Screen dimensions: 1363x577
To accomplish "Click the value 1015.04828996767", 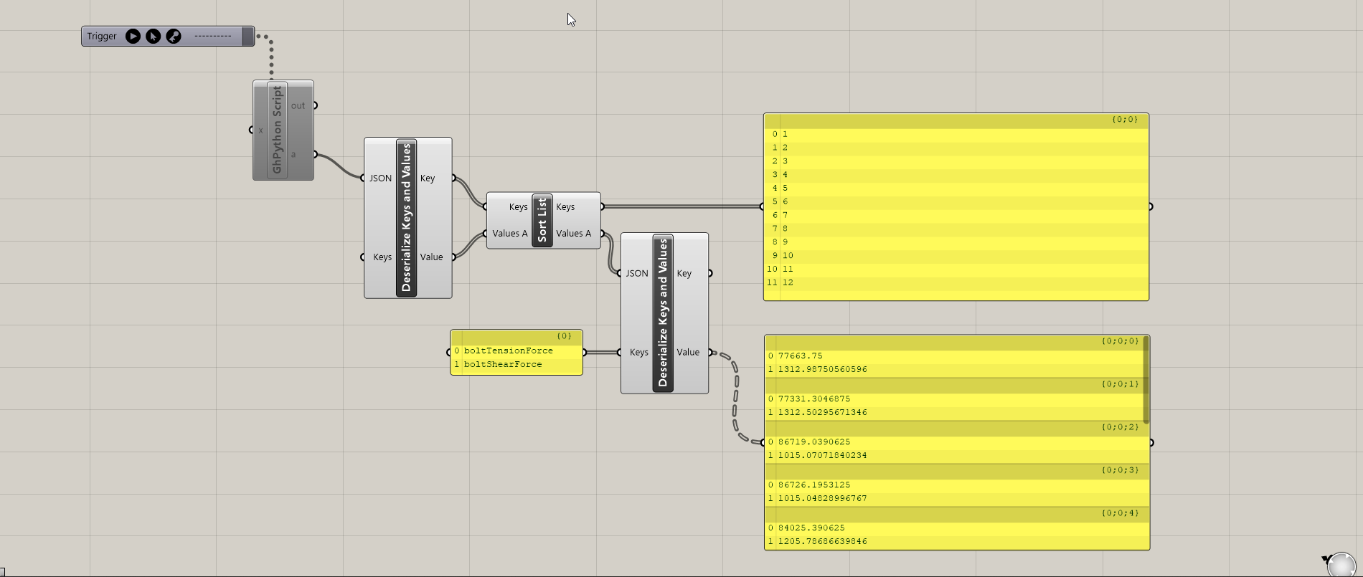I will click(x=822, y=498).
